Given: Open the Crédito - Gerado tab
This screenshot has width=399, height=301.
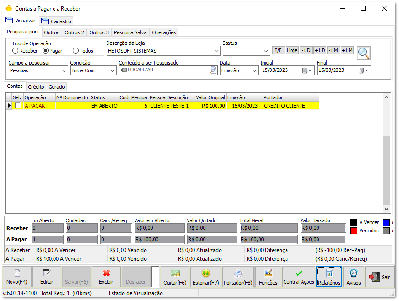Looking at the screenshot, I should (46, 86).
